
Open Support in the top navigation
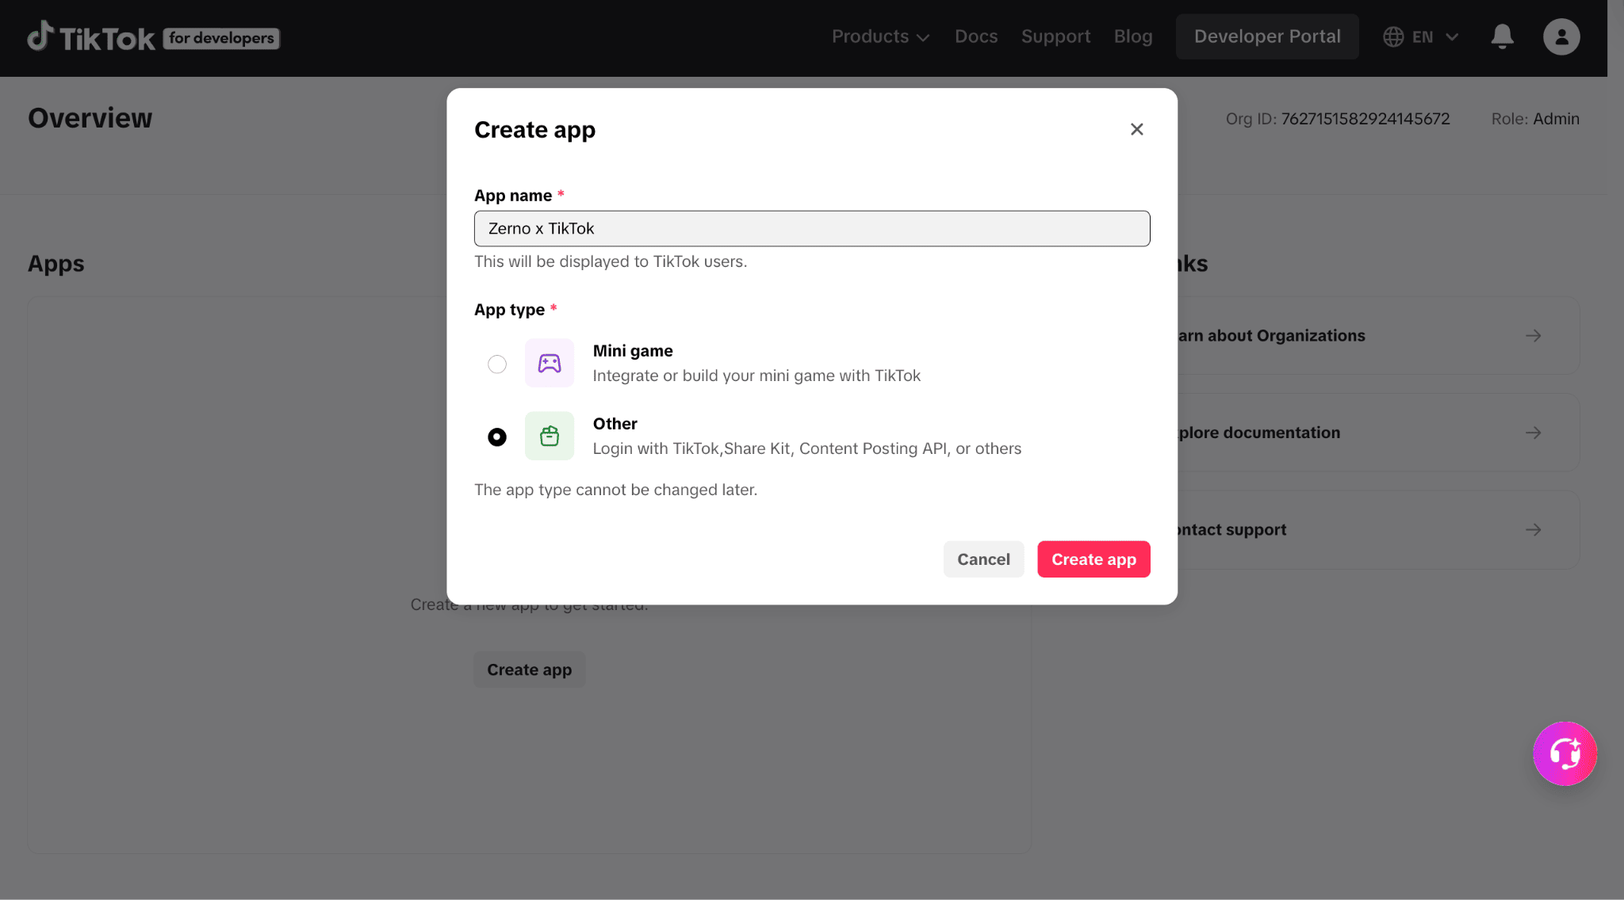1055,36
